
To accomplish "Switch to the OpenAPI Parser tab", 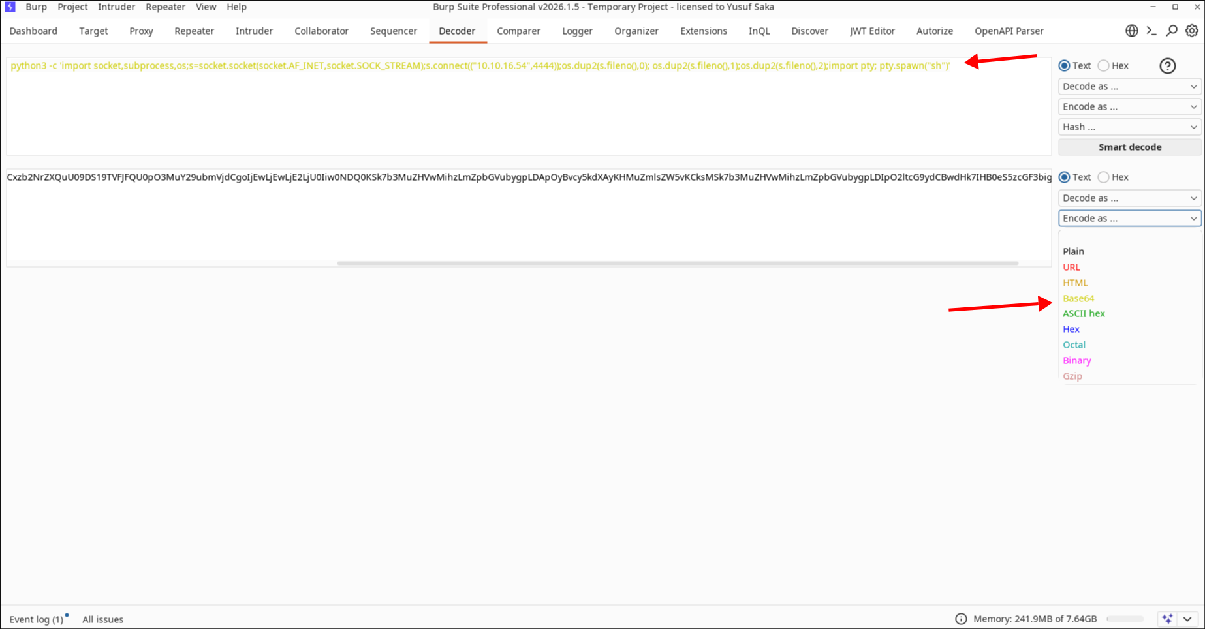I will [1009, 31].
